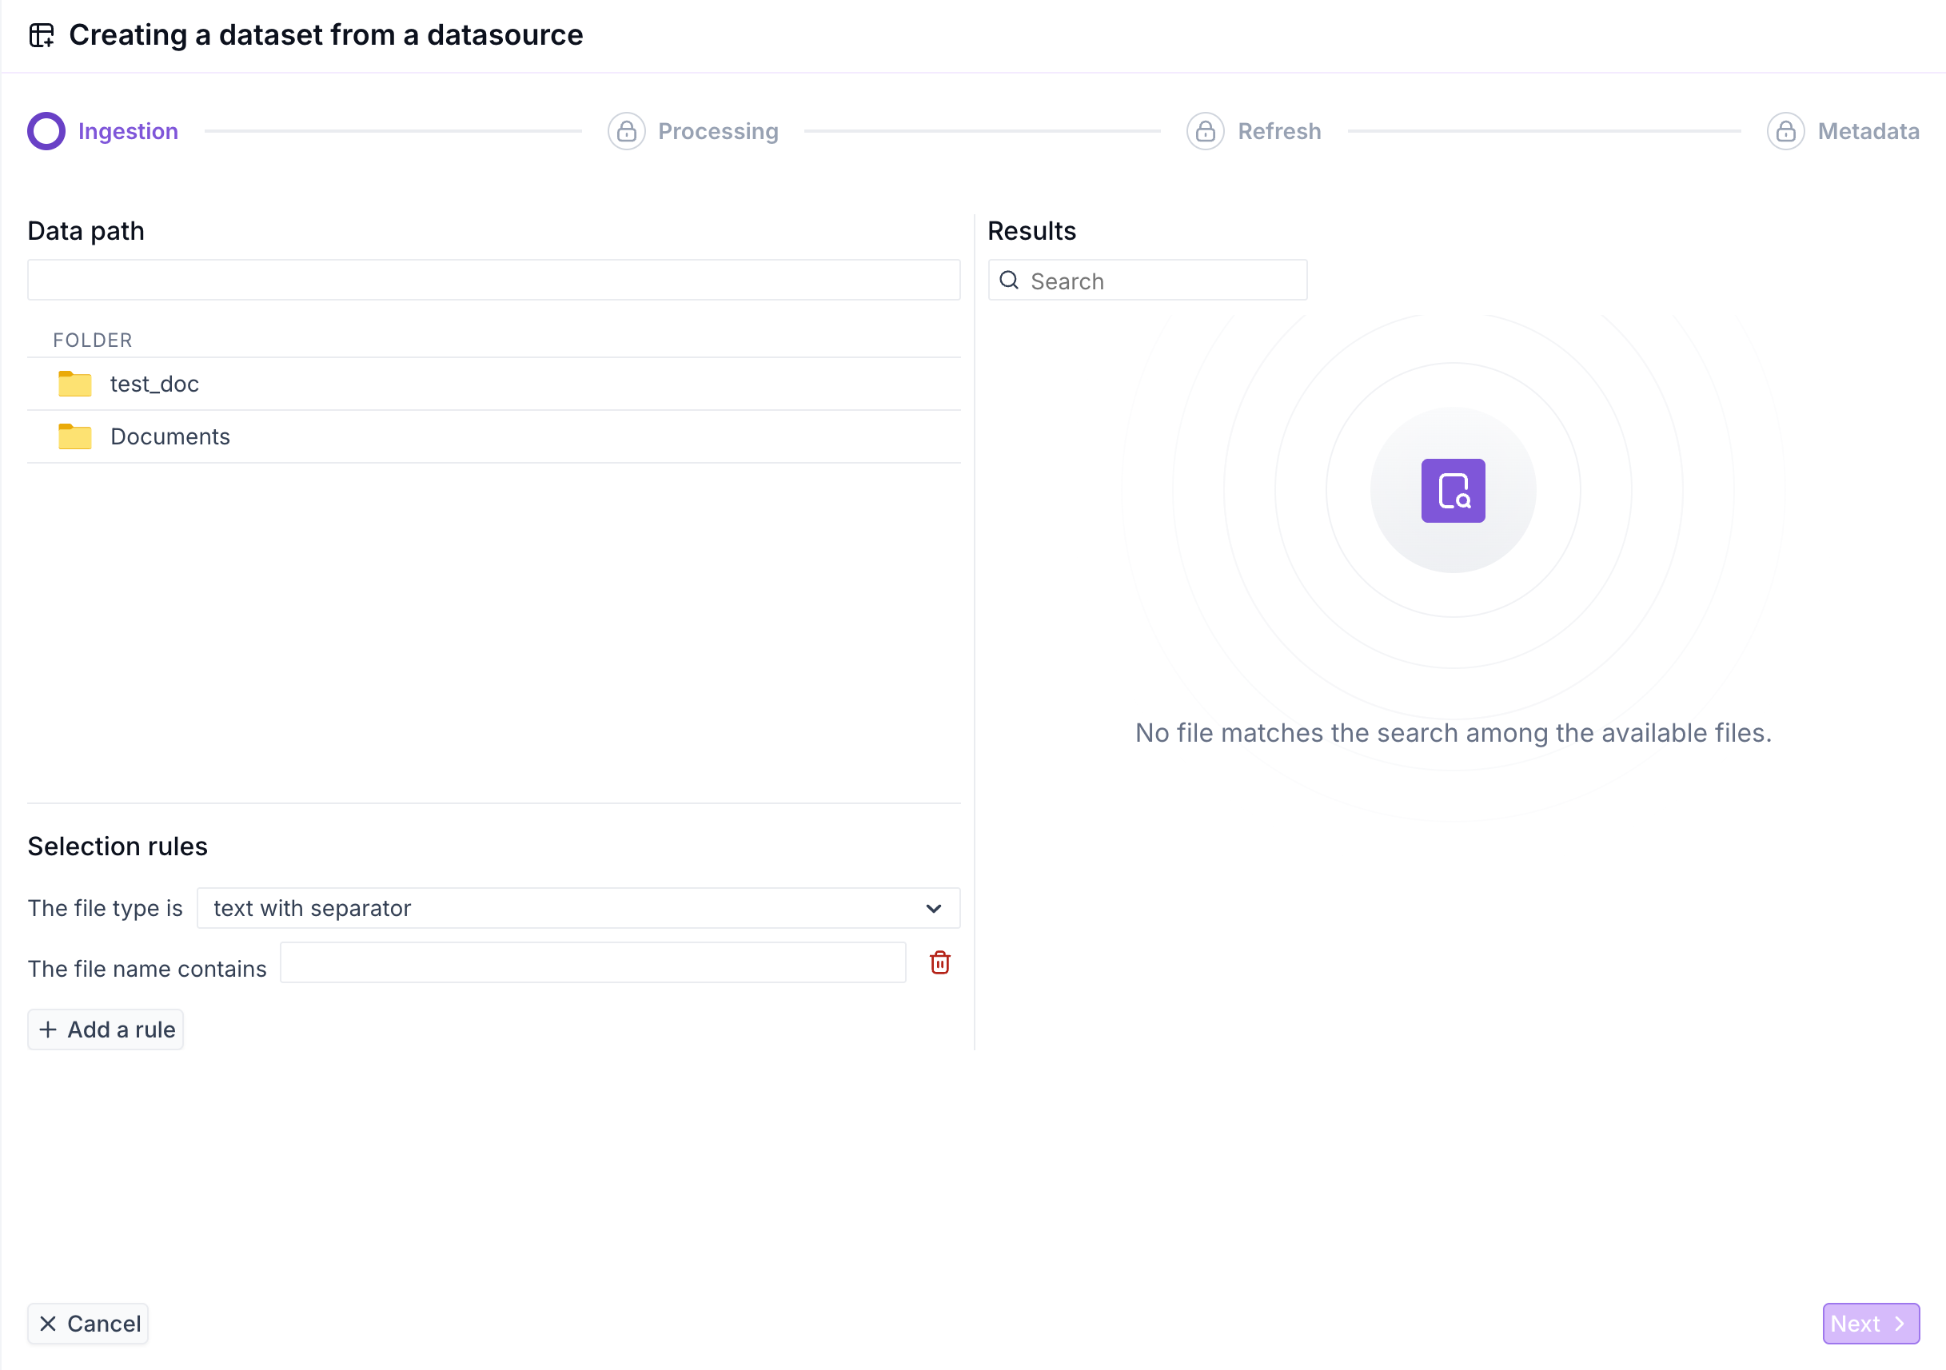Click the 'The file type is' label
Image resolution: width=1946 pixels, height=1370 pixels.
tap(105, 908)
